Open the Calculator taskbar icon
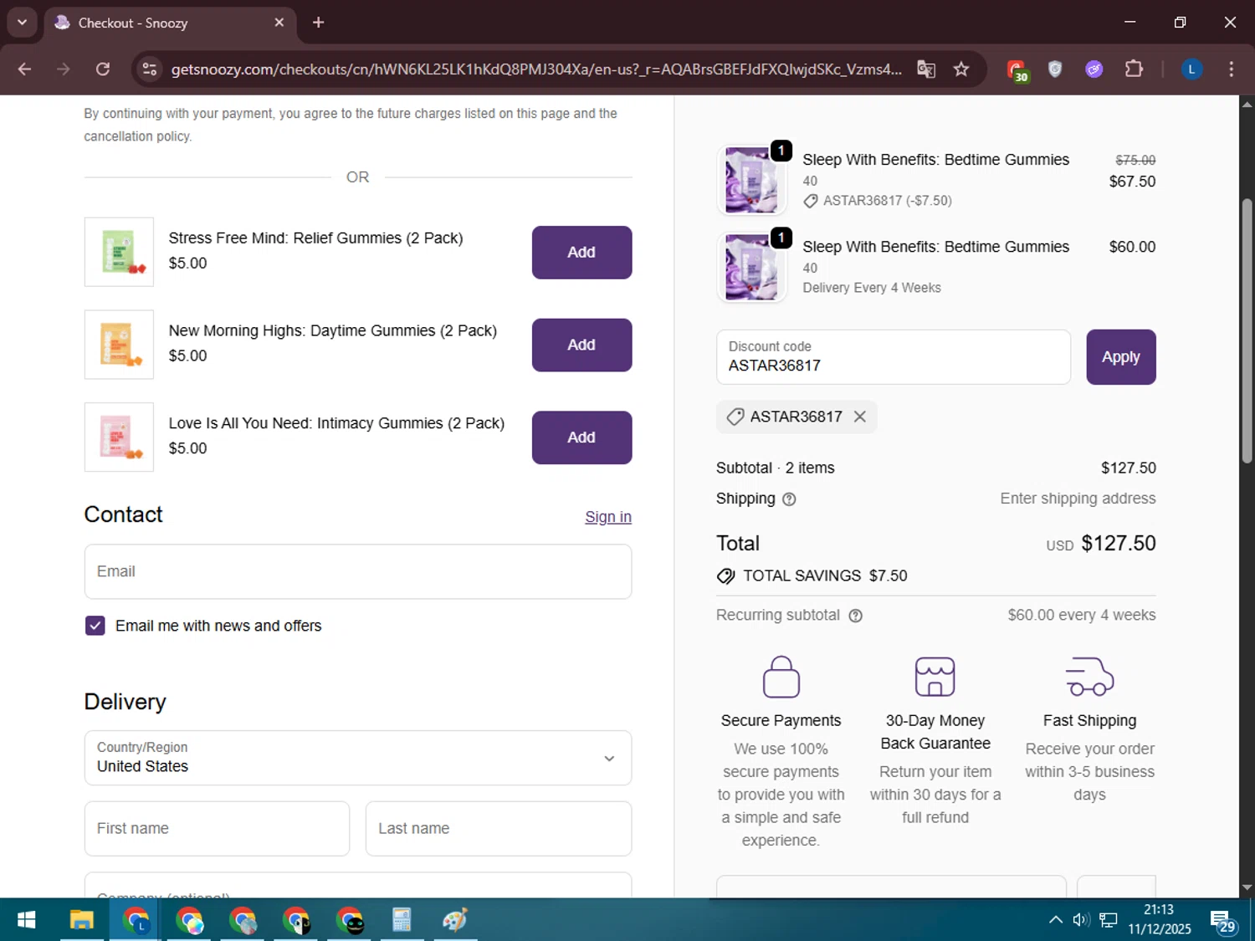 click(402, 921)
